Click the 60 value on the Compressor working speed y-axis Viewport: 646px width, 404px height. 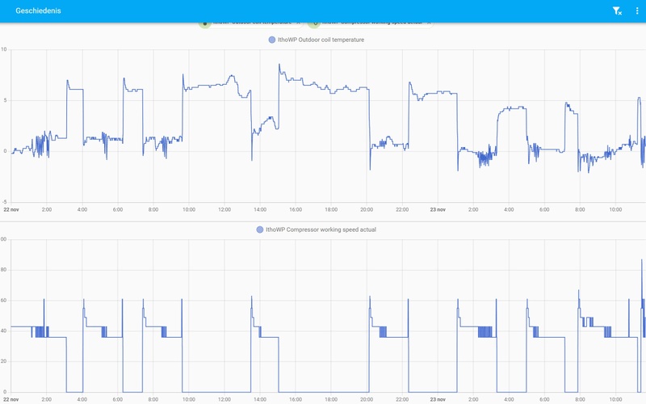point(4,301)
